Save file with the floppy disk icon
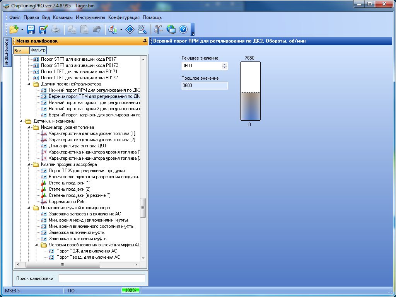The width and height of the screenshot is (396, 297). click(31, 29)
